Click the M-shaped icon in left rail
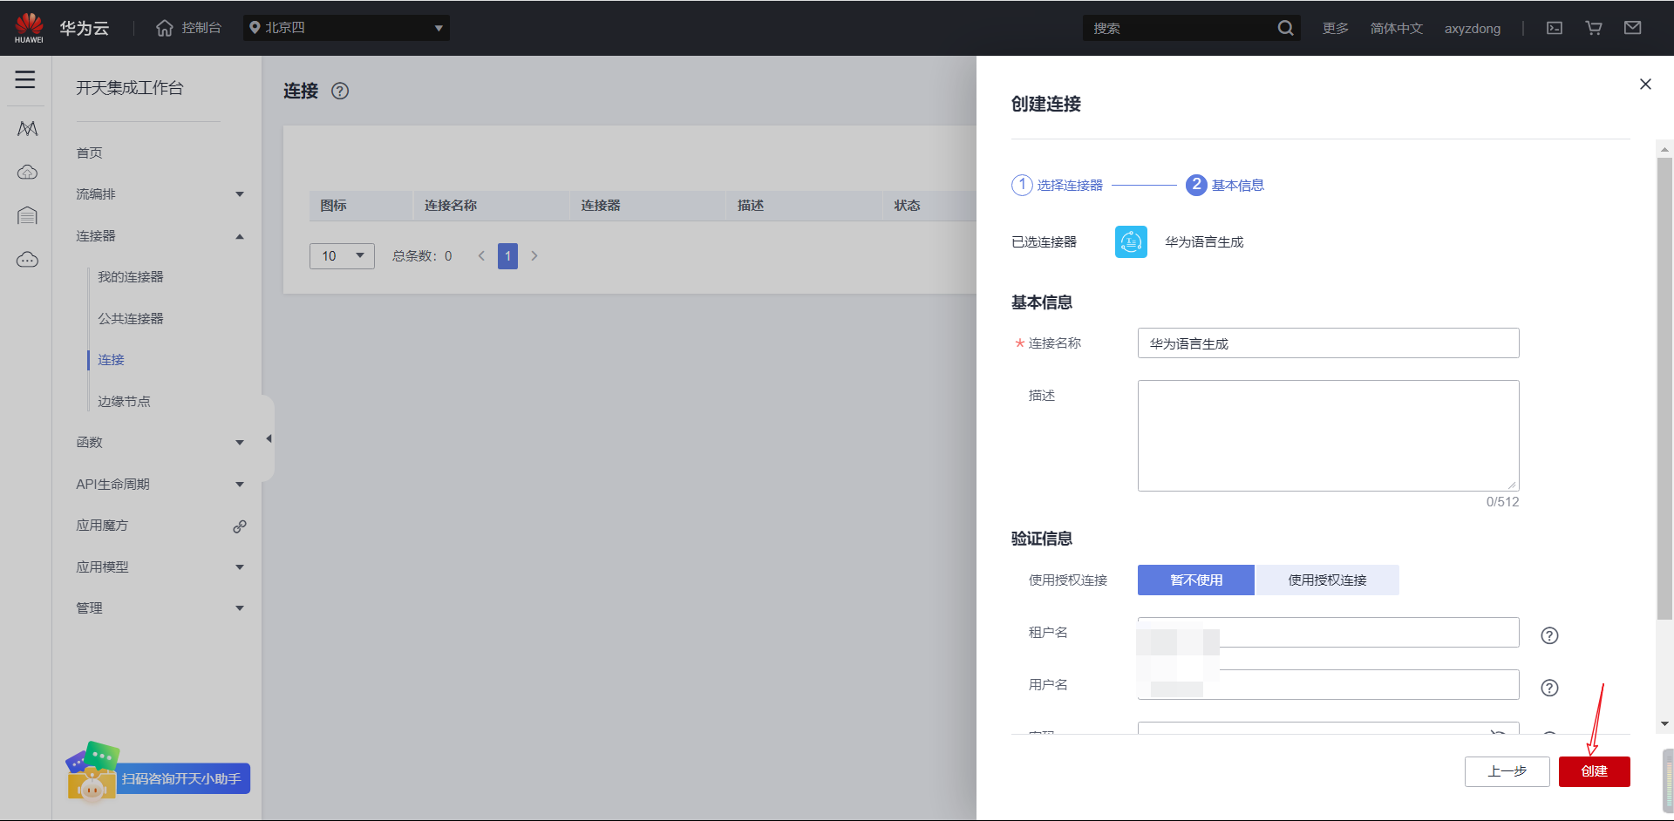This screenshot has width=1674, height=821. [x=27, y=129]
